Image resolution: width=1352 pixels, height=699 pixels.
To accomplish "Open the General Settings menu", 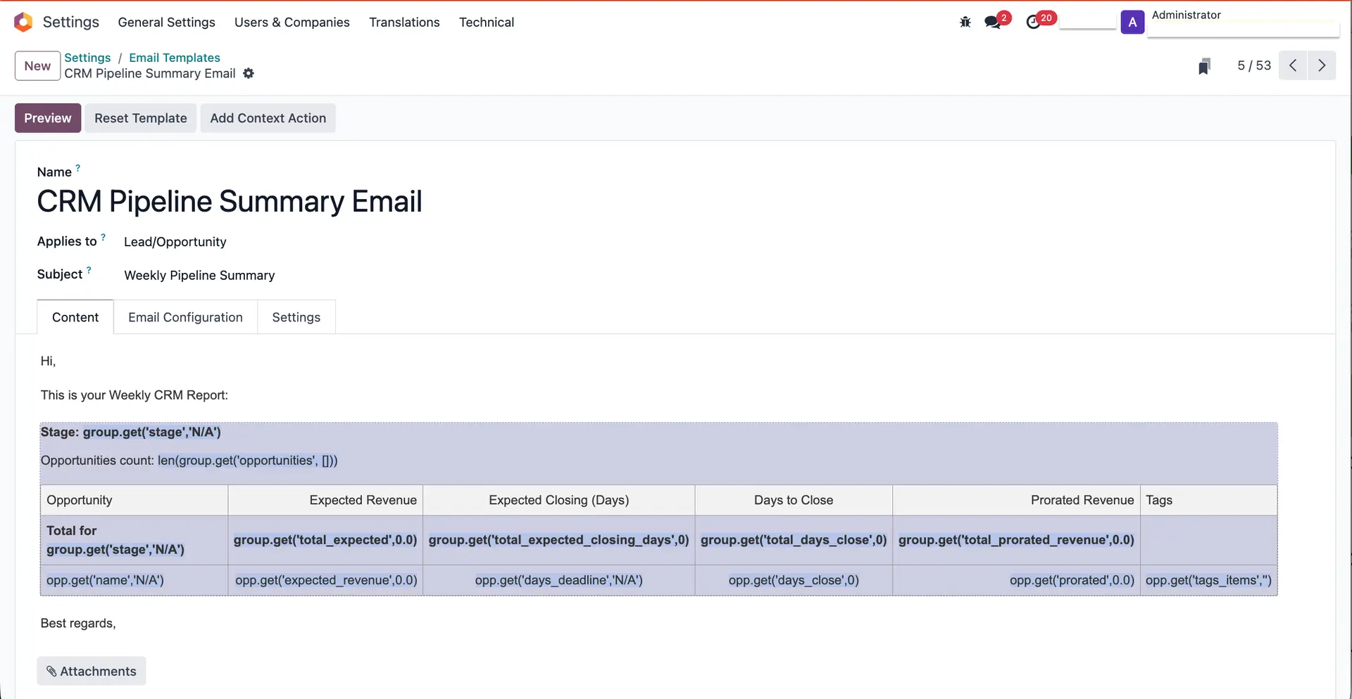I will point(167,23).
